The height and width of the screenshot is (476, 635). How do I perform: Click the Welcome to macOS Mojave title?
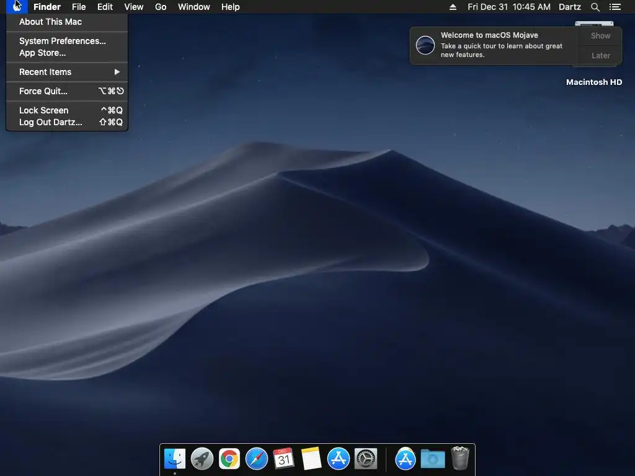coord(489,35)
